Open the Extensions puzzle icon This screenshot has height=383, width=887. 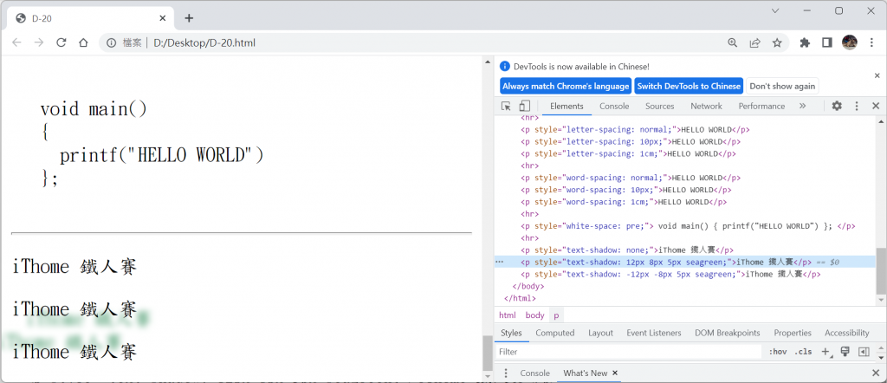(805, 42)
